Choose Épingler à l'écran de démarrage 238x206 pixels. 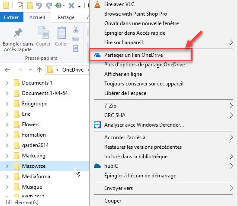point(164,176)
